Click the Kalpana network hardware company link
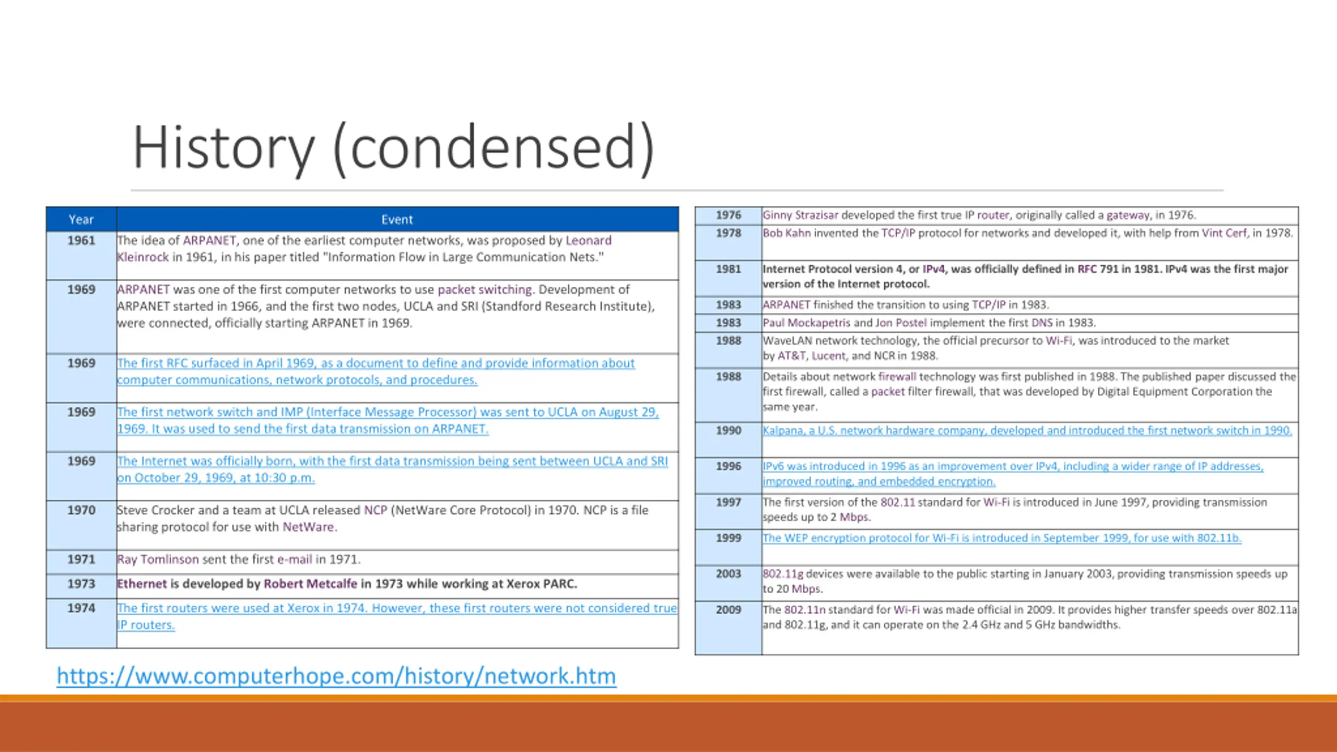 coord(1026,431)
